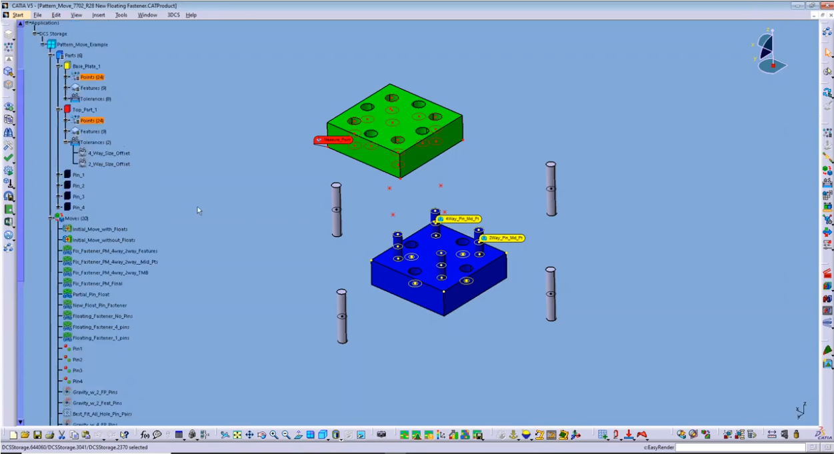The height and width of the screenshot is (454, 834).
Task: Select the 4Way_Pin_Mid_Pt label on the blue part
Action: tap(460, 219)
